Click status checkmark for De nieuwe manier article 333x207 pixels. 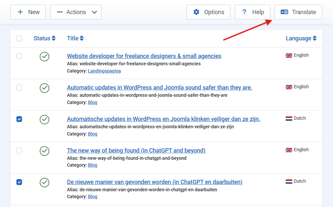[44, 182]
